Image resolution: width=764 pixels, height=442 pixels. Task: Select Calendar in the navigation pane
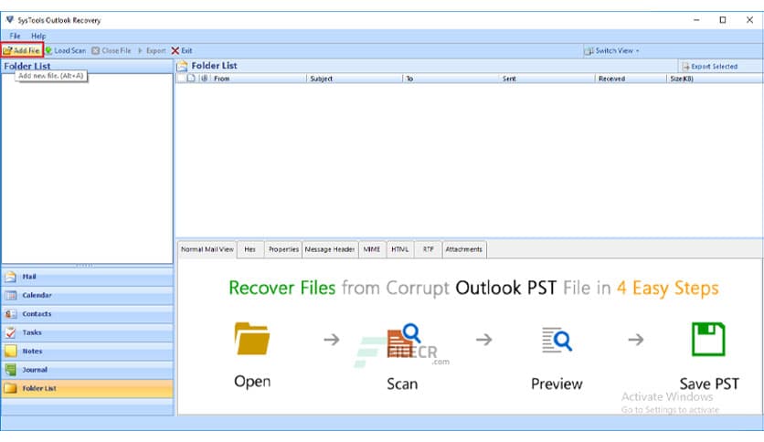tap(87, 295)
